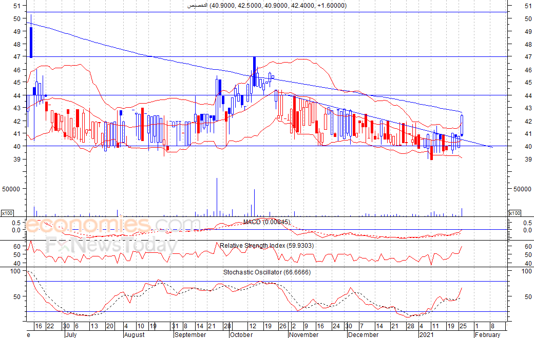Select the February month label on timeline
The width and height of the screenshot is (534, 338).
pyautogui.click(x=487, y=334)
